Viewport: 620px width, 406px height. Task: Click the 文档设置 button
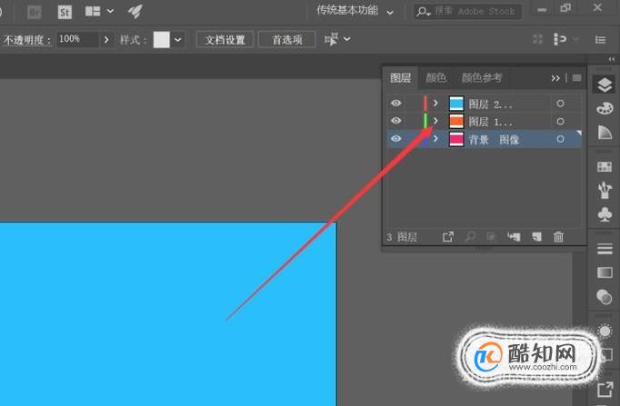click(225, 39)
